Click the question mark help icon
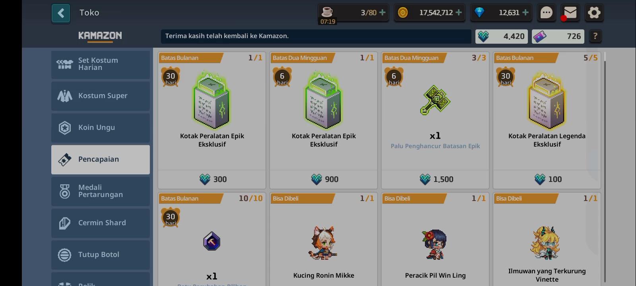The image size is (636, 286). [595, 36]
